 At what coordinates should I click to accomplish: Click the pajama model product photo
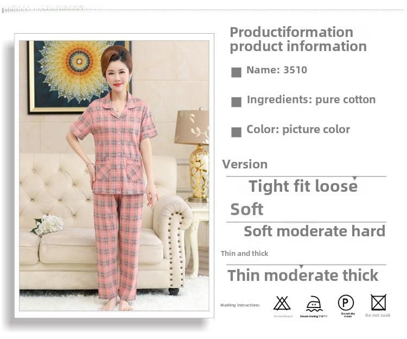[x=114, y=175]
